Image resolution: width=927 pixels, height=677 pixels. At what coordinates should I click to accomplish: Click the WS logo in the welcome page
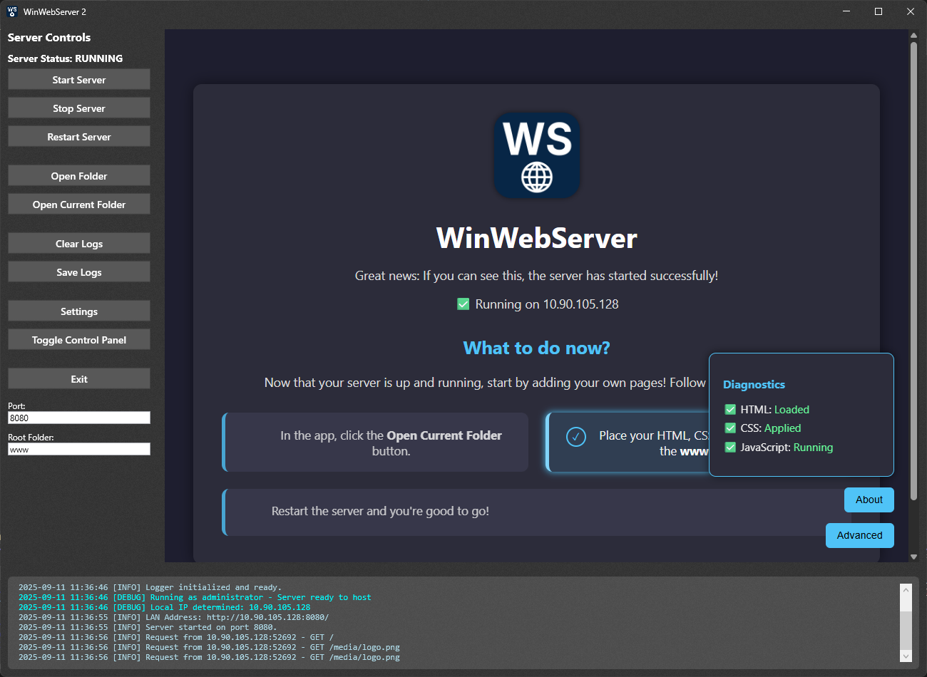[x=536, y=155]
